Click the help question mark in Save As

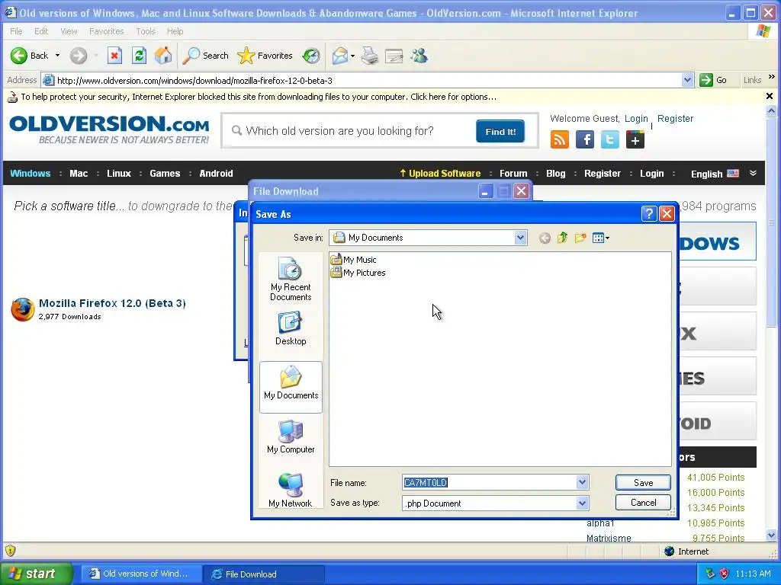pos(648,214)
